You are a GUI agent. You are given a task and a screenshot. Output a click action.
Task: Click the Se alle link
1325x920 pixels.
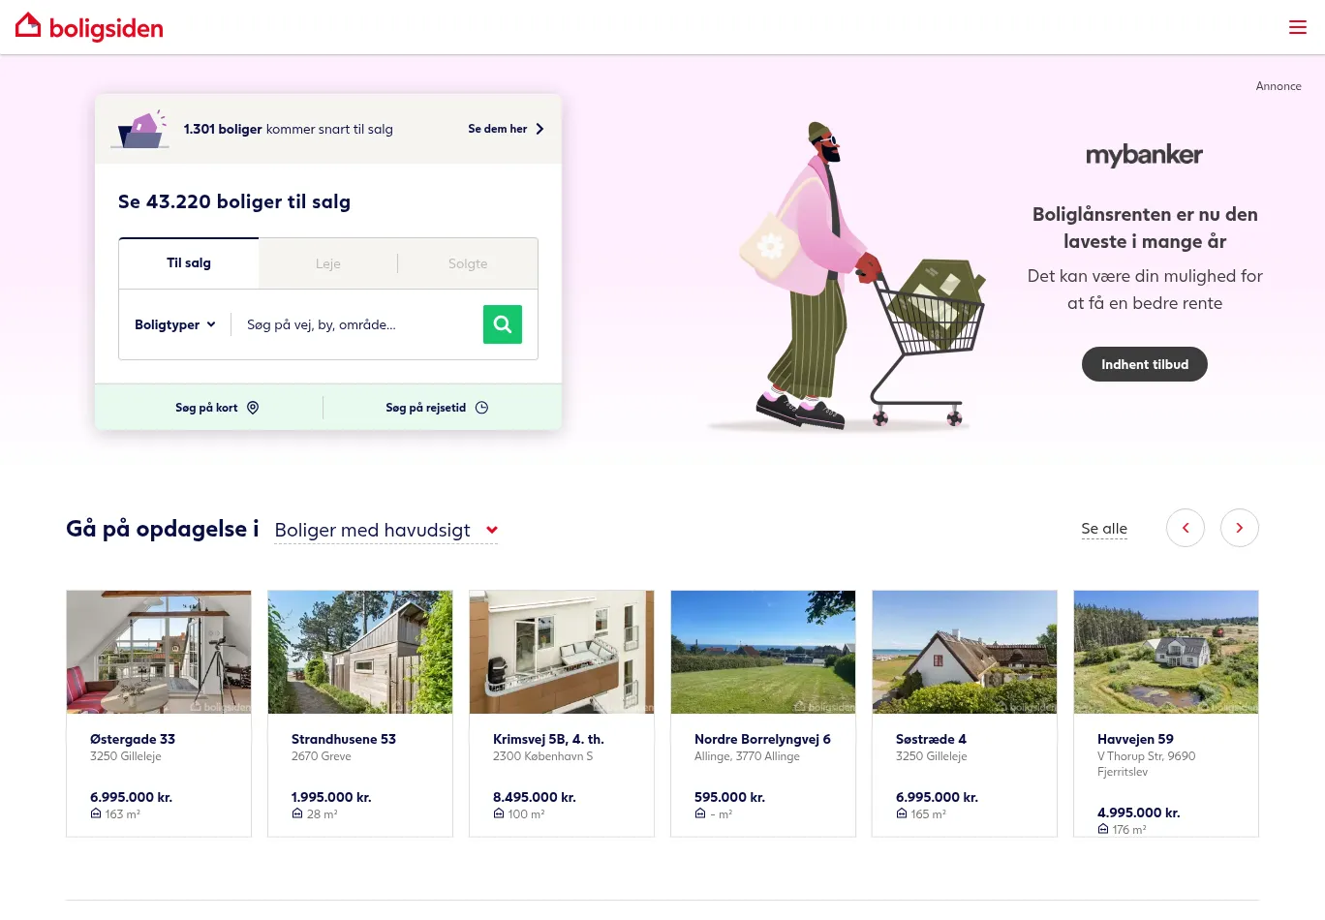point(1104,529)
